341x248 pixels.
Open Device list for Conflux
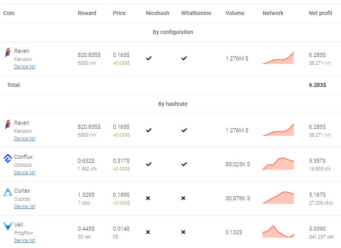tap(24, 173)
